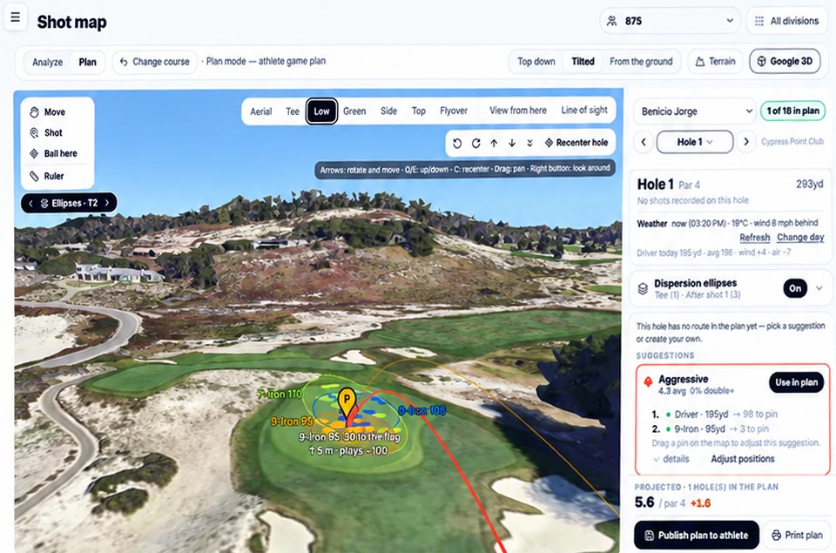Click the Terrain view button
The image size is (836, 553).
pyautogui.click(x=716, y=62)
